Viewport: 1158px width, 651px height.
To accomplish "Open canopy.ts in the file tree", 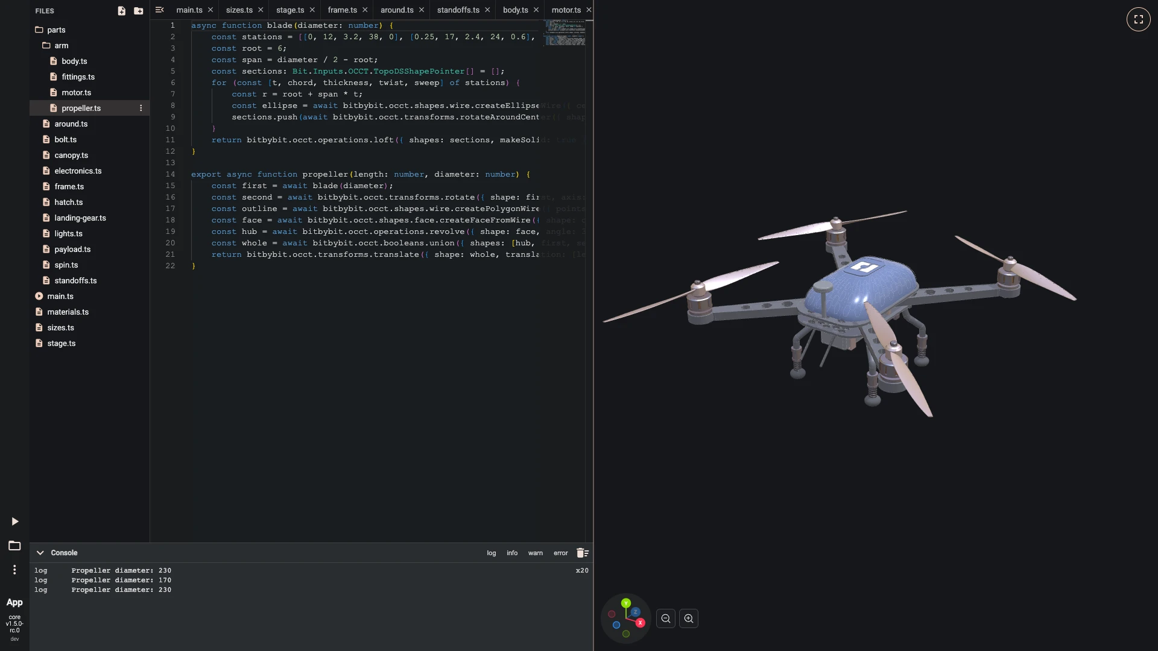I will [89, 155].
